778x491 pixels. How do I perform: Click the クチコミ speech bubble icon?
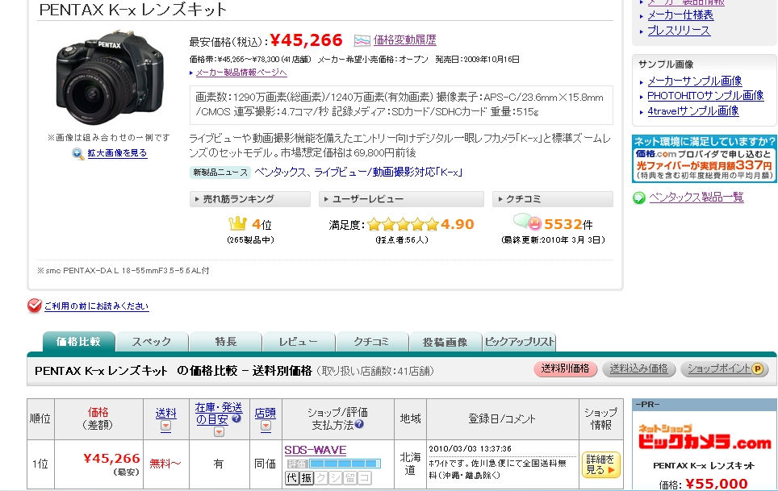[527, 223]
